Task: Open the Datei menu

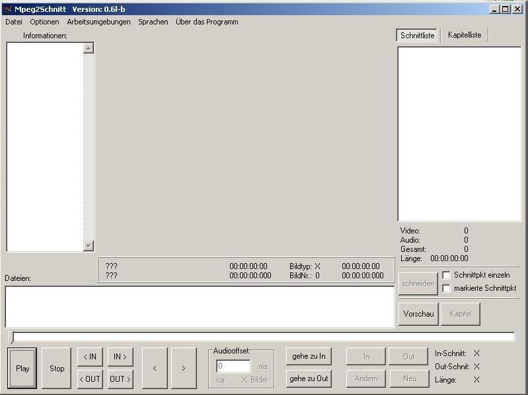Action: (x=14, y=22)
